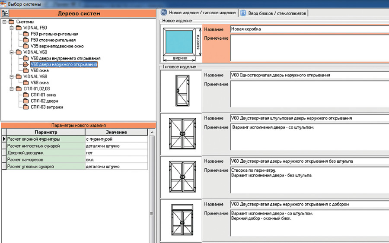The height and width of the screenshot is (243, 389).
Task: Click note field mentioning Верхний добор - оконный блок
Action: 309,223
